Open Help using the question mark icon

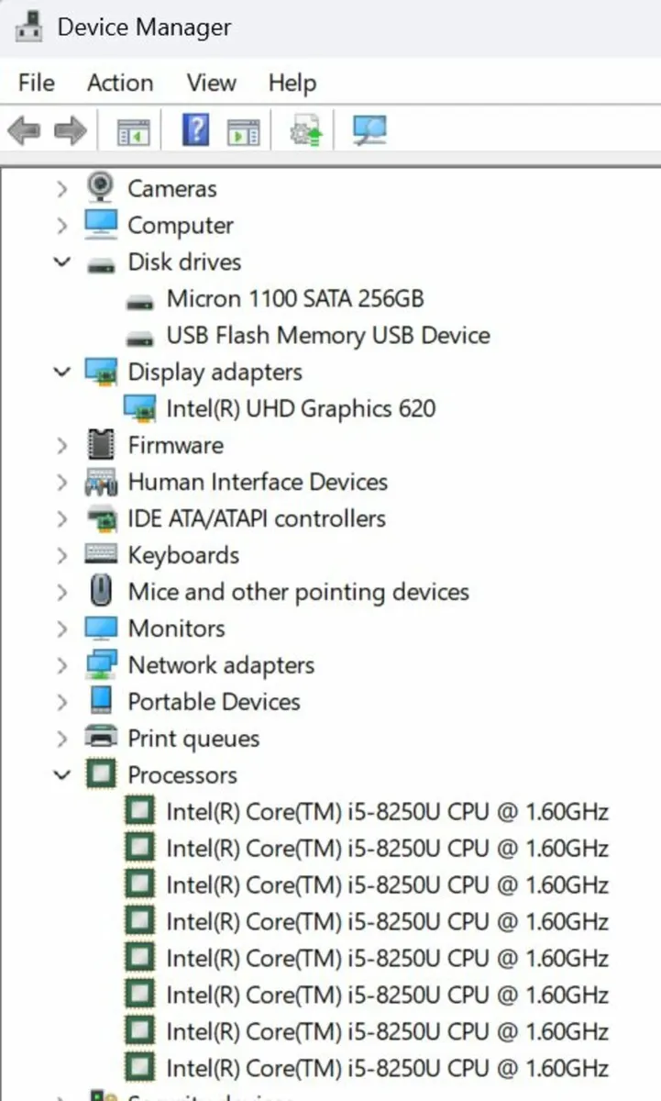click(194, 129)
